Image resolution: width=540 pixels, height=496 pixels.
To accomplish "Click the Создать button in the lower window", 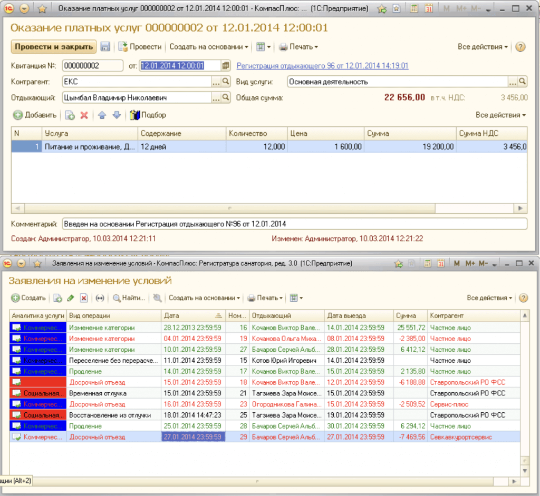I will 29,298.
